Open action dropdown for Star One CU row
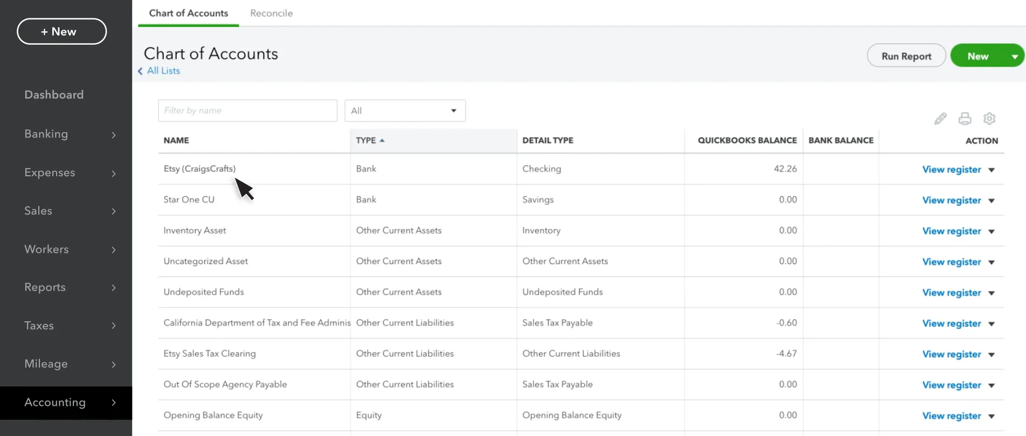 coord(992,200)
